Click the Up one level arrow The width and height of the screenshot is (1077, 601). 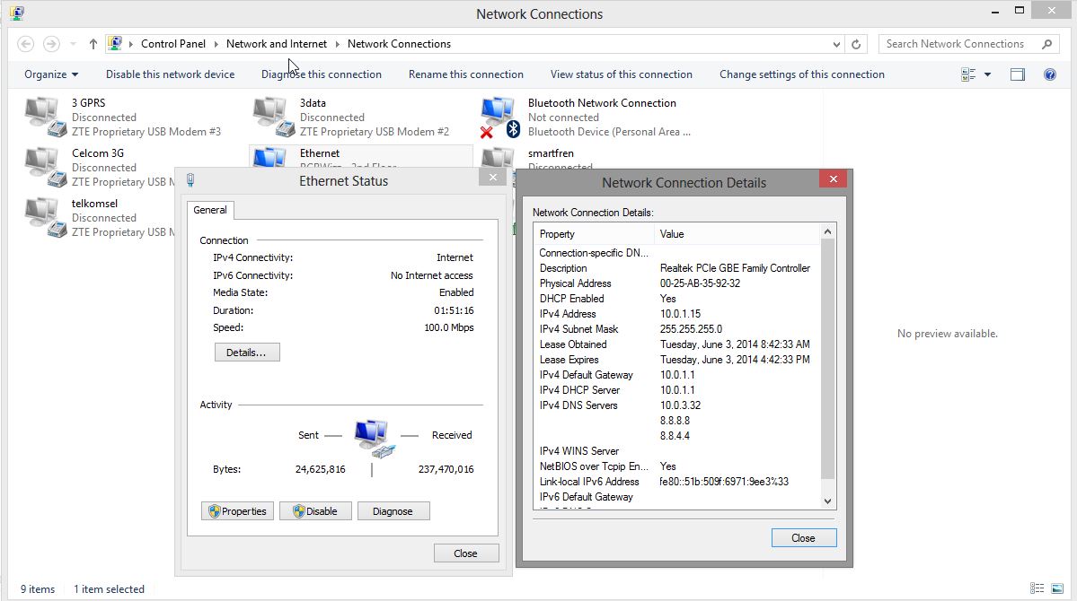tap(93, 43)
